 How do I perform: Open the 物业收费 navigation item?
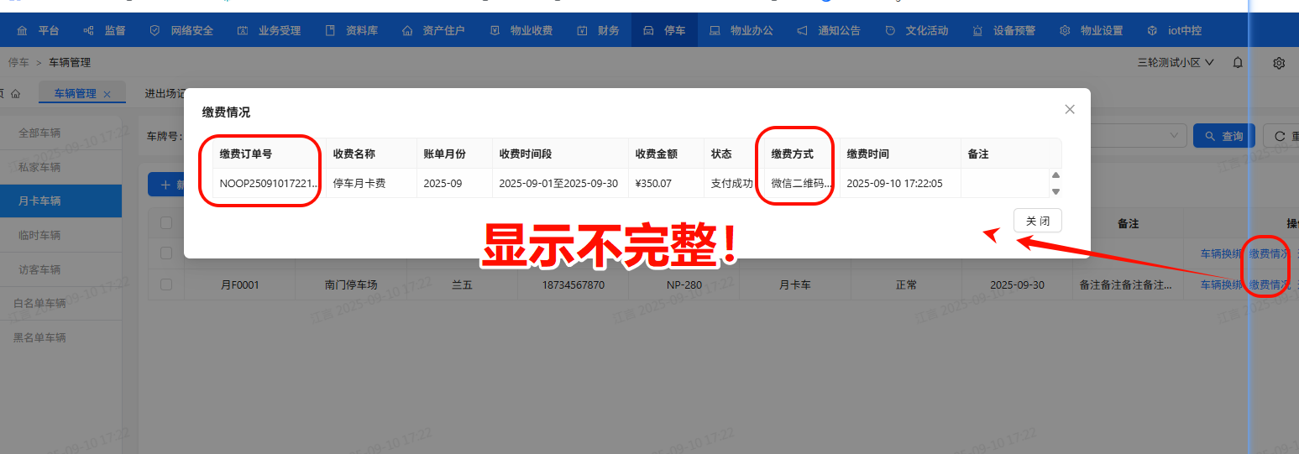coord(521,30)
